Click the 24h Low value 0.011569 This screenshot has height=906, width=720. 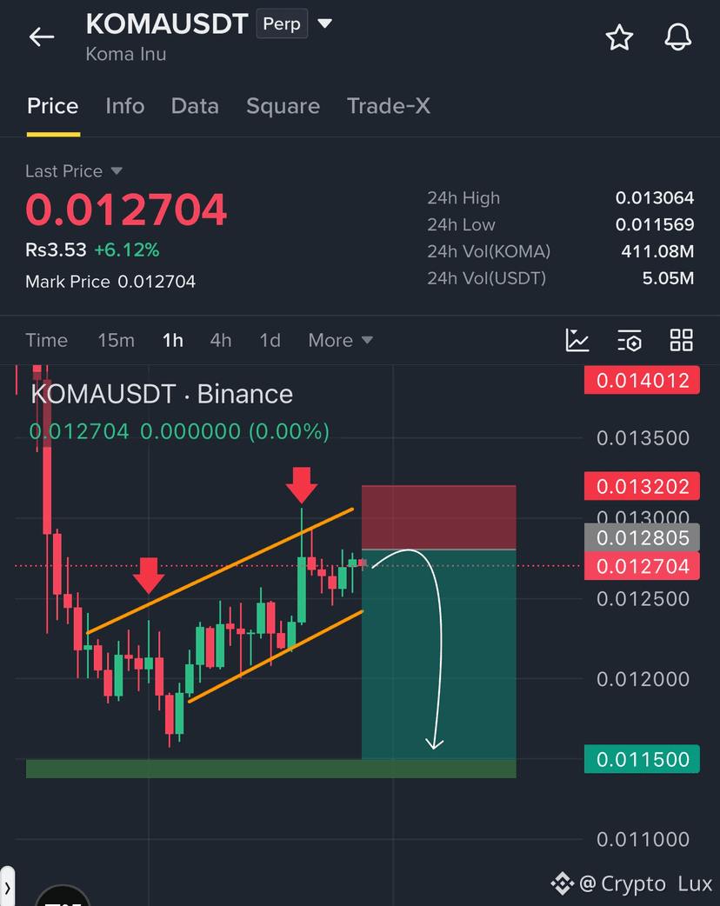654,224
